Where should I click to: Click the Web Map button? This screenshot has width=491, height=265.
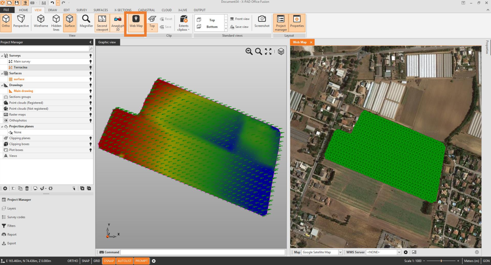coord(136,22)
